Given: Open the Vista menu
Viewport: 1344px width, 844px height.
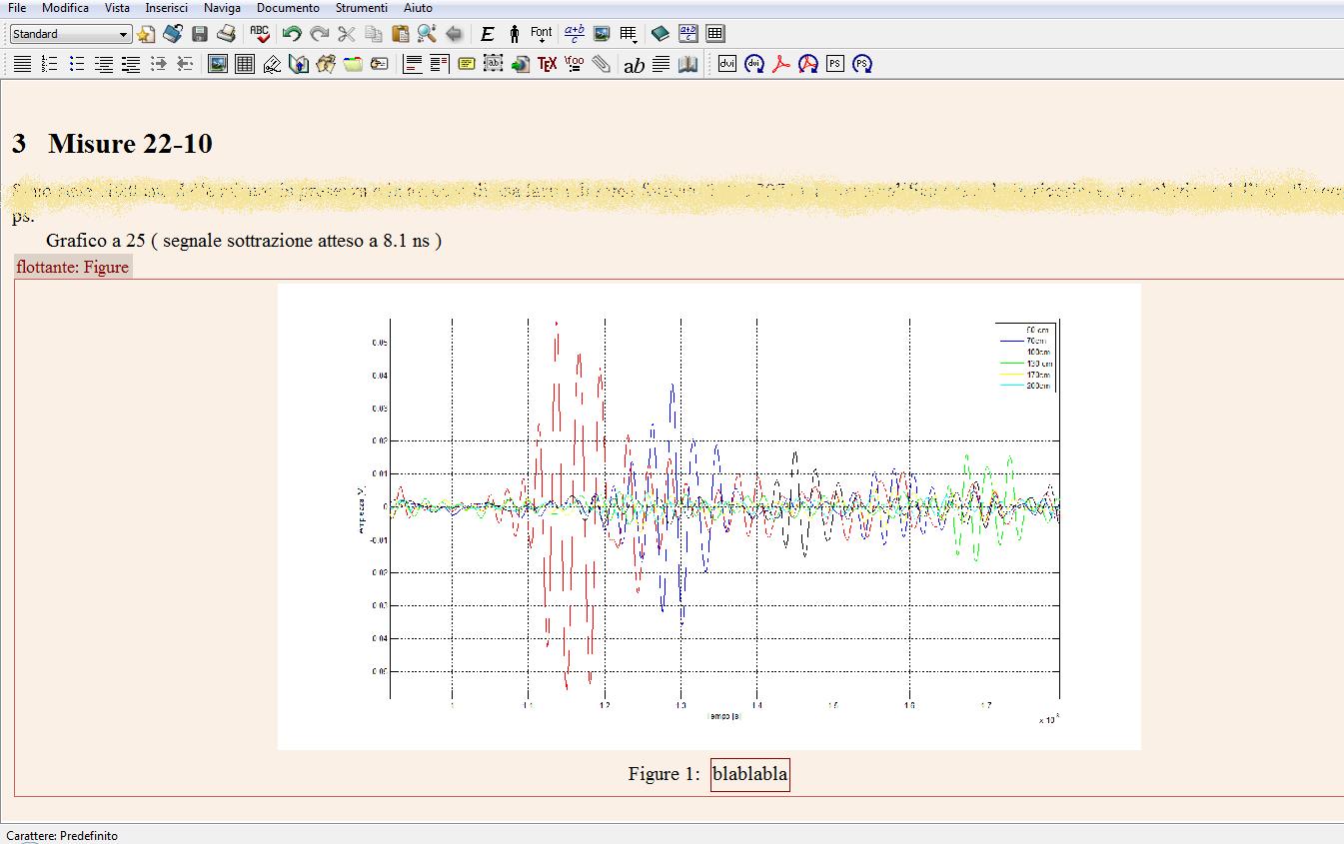Looking at the screenshot, I should pos(117,8).
